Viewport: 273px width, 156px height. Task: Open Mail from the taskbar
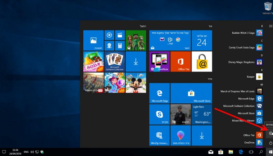pyautogui.click(x=211, y=152)
